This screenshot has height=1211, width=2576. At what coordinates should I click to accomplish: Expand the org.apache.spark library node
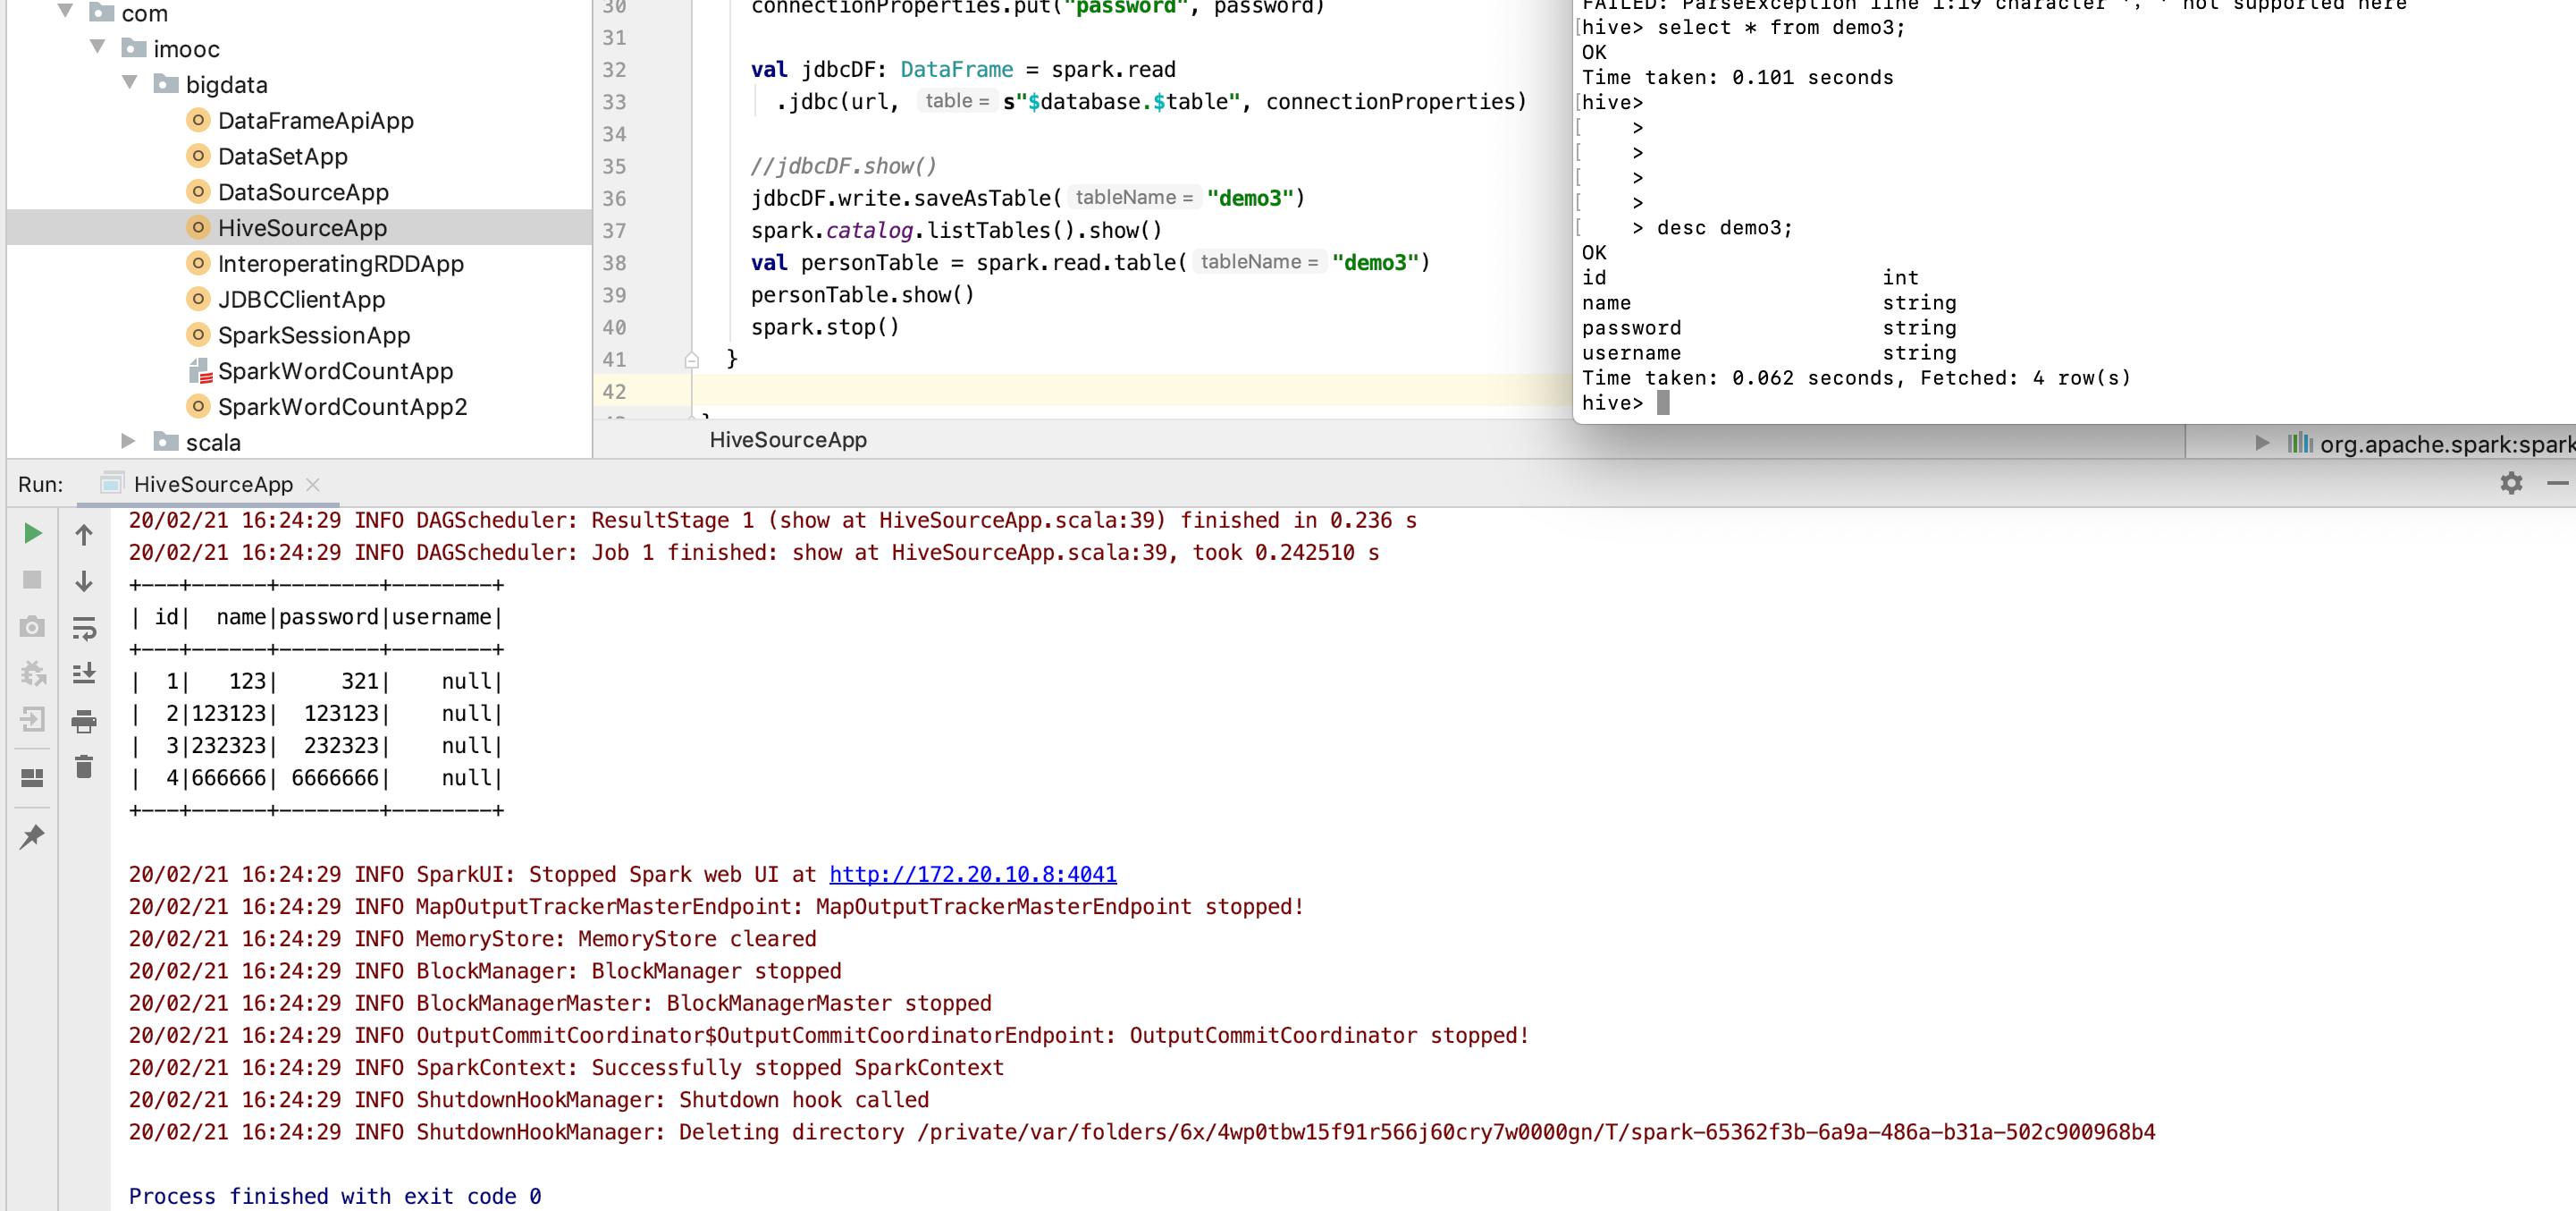[2262, 444]
